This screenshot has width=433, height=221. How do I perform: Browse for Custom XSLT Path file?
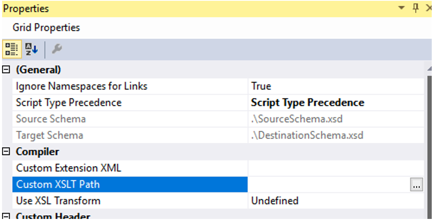coord(416,185)
